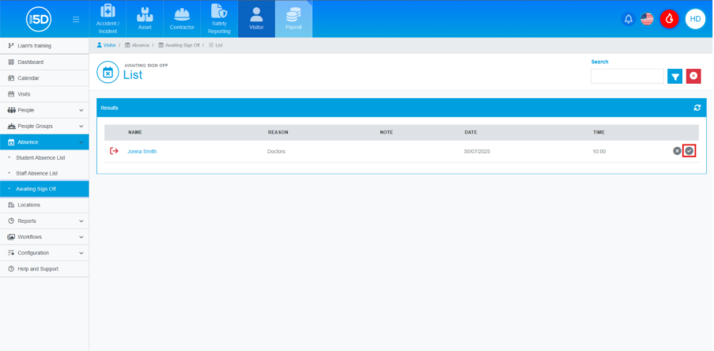The height and width of the screenshot is (351, 714).
Task: Open the HD user profile avatar
Action: click(695, 19)
